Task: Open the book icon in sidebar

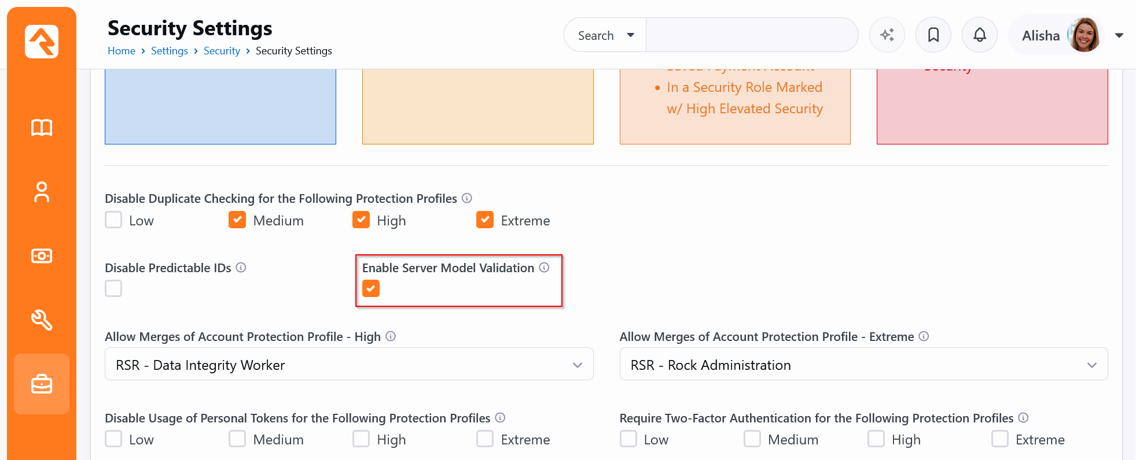Action: (x=42, y=128)
